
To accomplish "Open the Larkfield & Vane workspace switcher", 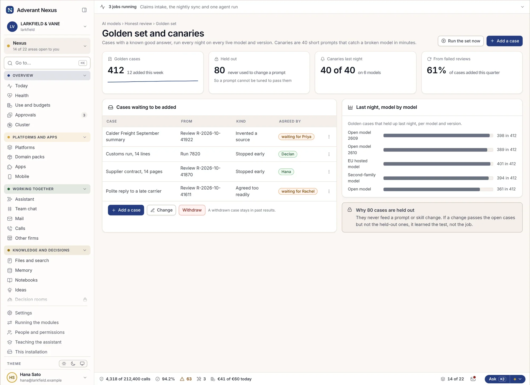I will click(47, 26).
